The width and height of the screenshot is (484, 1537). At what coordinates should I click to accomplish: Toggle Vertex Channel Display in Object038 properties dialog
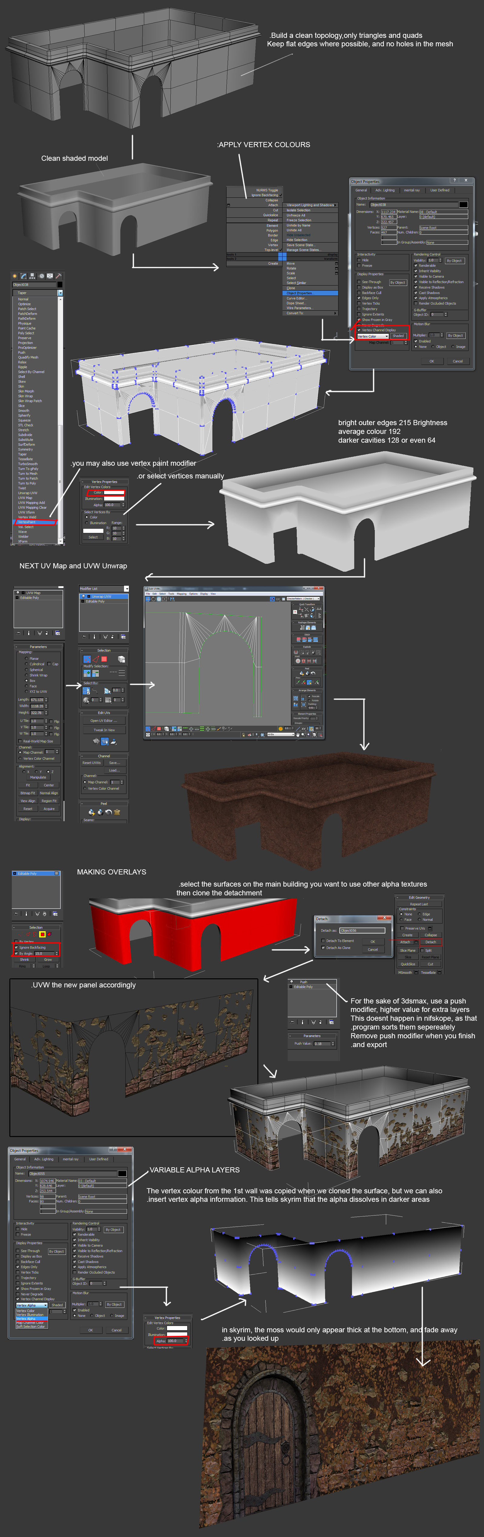[359, 330]
